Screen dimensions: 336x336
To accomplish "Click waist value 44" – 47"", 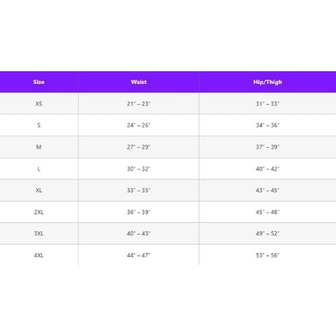I will point(138,255).
